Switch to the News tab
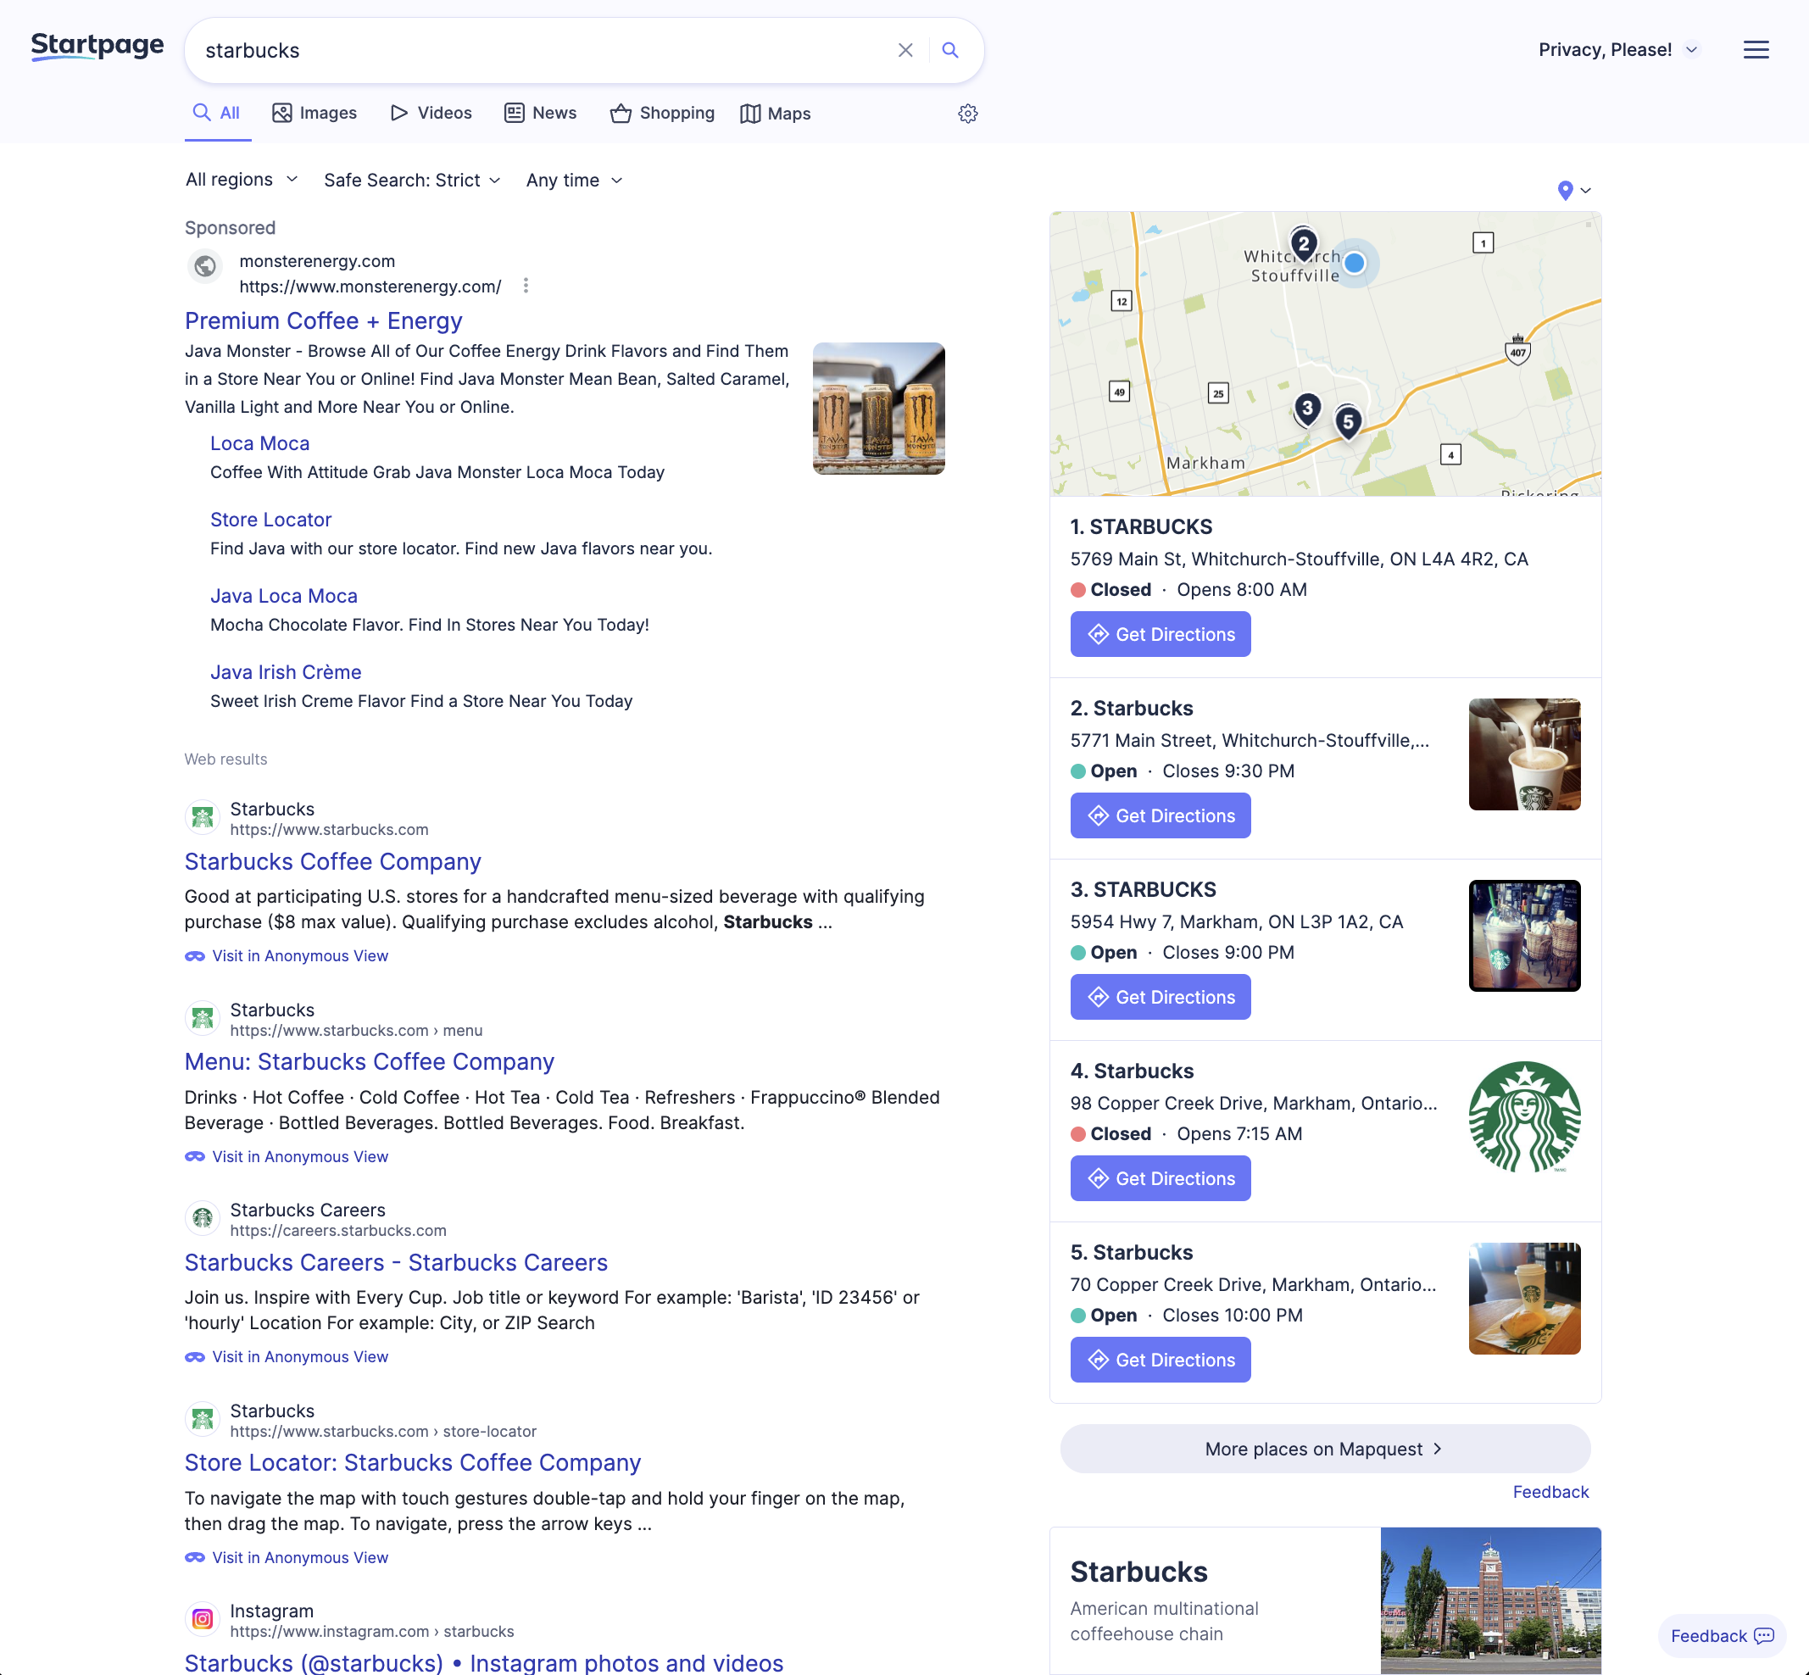This screenshot has width=1809, height=1675. tap(540, 114)
